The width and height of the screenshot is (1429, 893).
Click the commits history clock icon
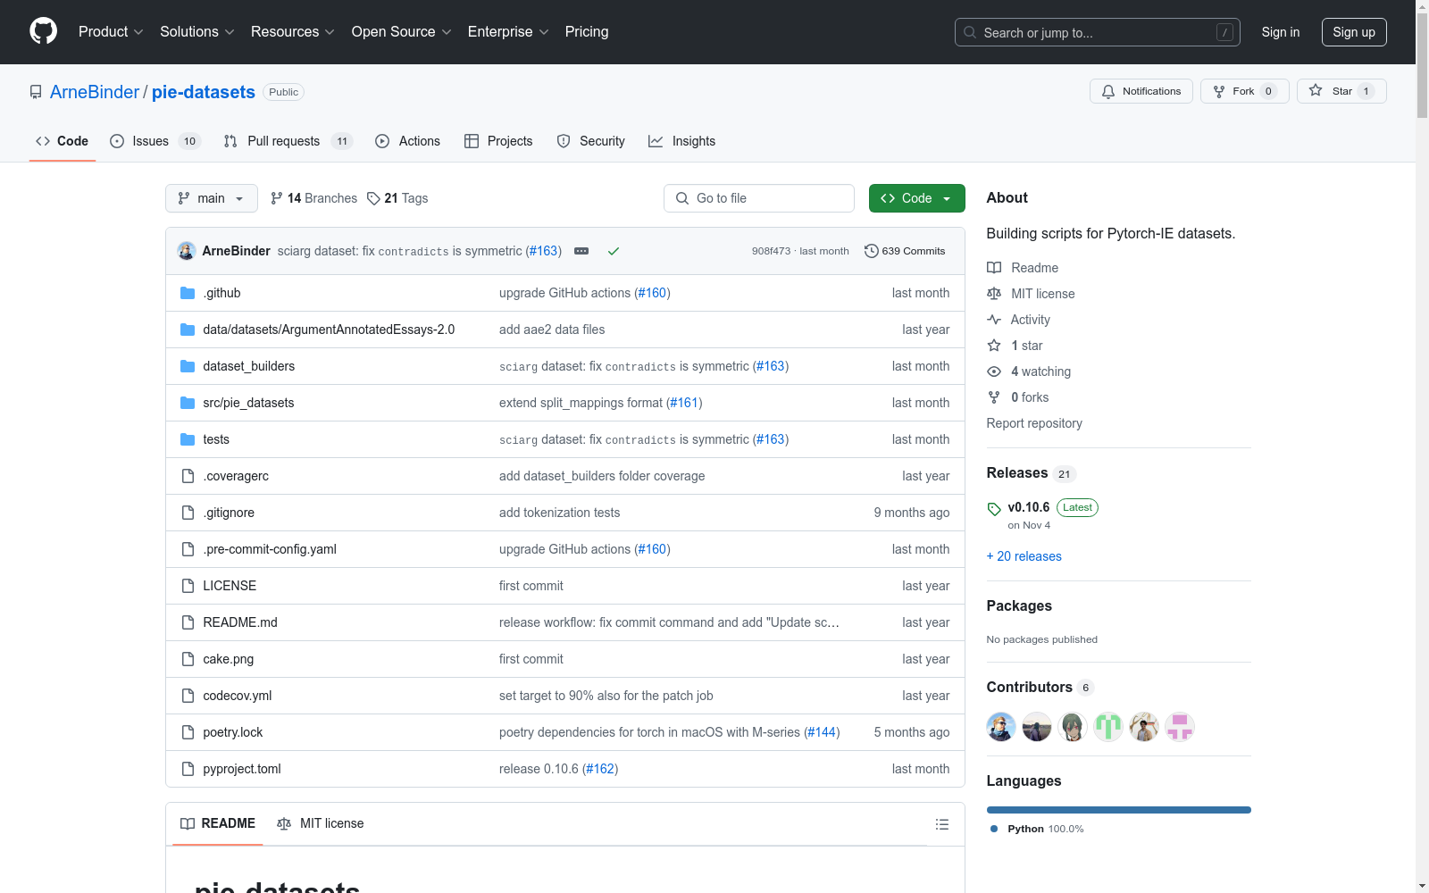tap(872, 251)
